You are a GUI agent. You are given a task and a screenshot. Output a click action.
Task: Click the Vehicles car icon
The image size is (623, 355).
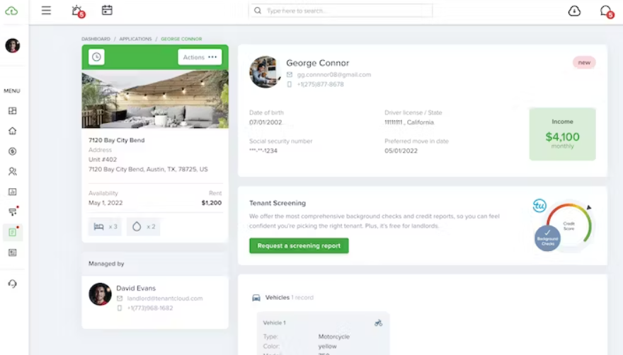click(256, 298)
